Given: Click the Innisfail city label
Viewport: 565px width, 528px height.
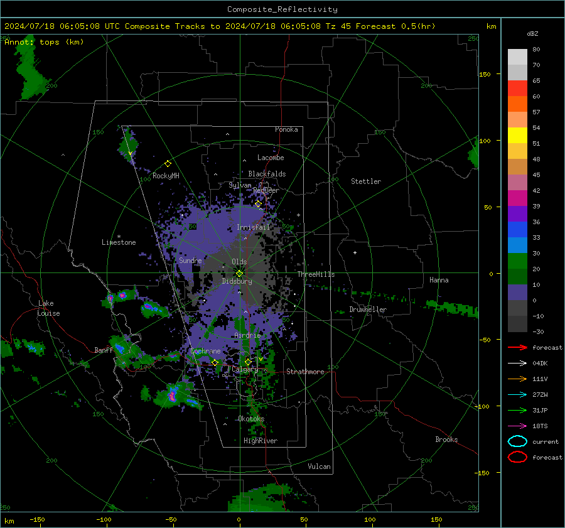Looking at the screenshot, I should click(x=253, y=227).
